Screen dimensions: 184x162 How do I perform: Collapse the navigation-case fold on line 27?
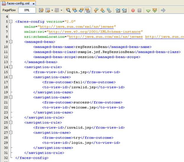[11, 132]
